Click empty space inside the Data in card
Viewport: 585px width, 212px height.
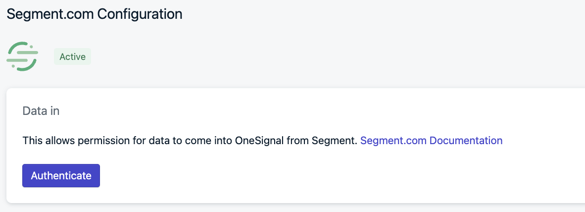336,175
